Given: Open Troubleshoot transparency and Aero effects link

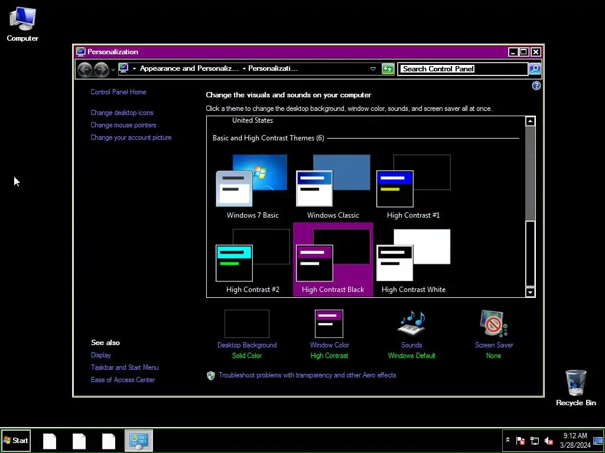Looking at the screenshot, I should coord(307,375).
